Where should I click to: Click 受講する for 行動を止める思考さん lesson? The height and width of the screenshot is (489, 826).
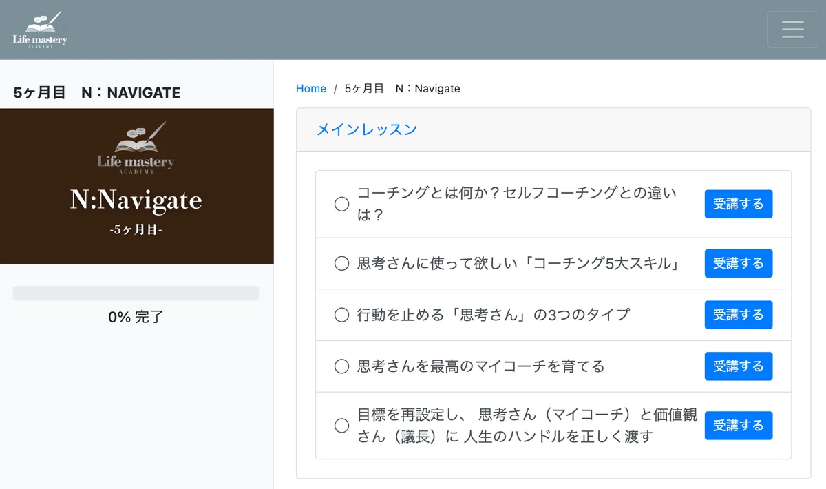[739, 315]
